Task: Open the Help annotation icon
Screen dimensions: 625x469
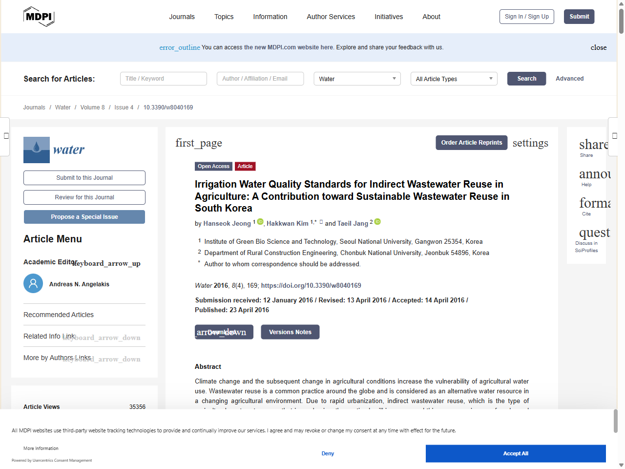Action: point(594,174)
